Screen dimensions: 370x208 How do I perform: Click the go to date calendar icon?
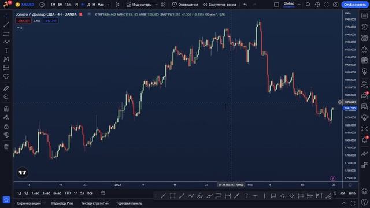(x=103, y=193)
